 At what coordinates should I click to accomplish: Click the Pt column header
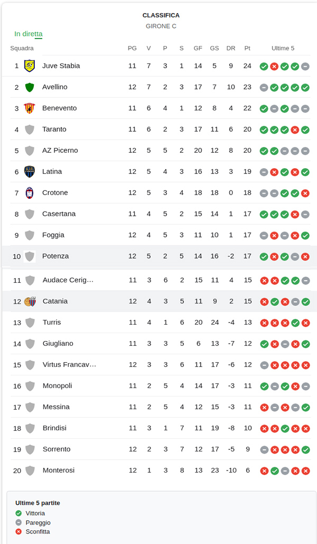point(247,48)
